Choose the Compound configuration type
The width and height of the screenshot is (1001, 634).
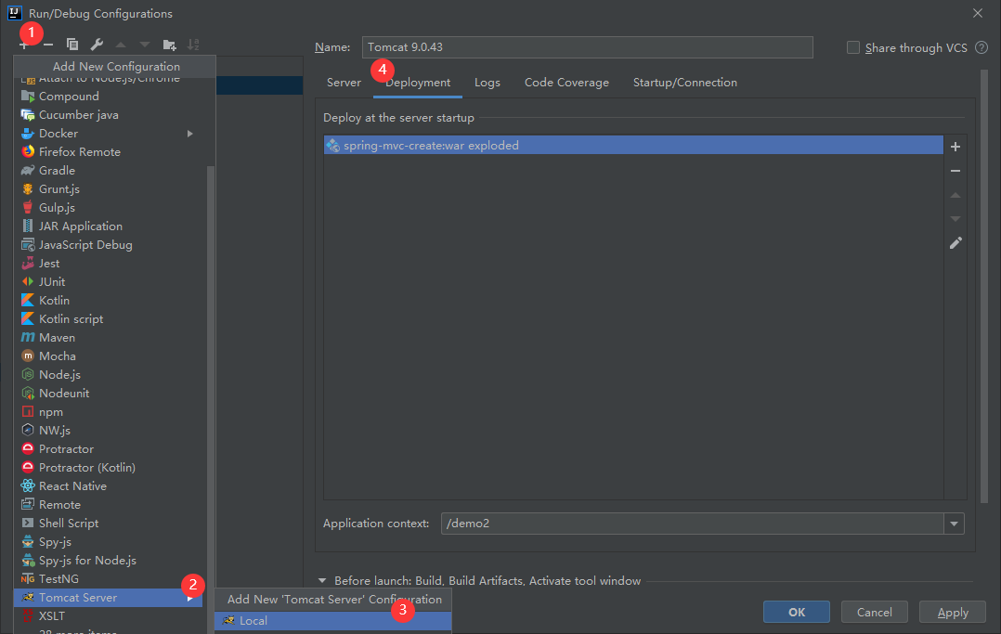(x=109, y=97)
